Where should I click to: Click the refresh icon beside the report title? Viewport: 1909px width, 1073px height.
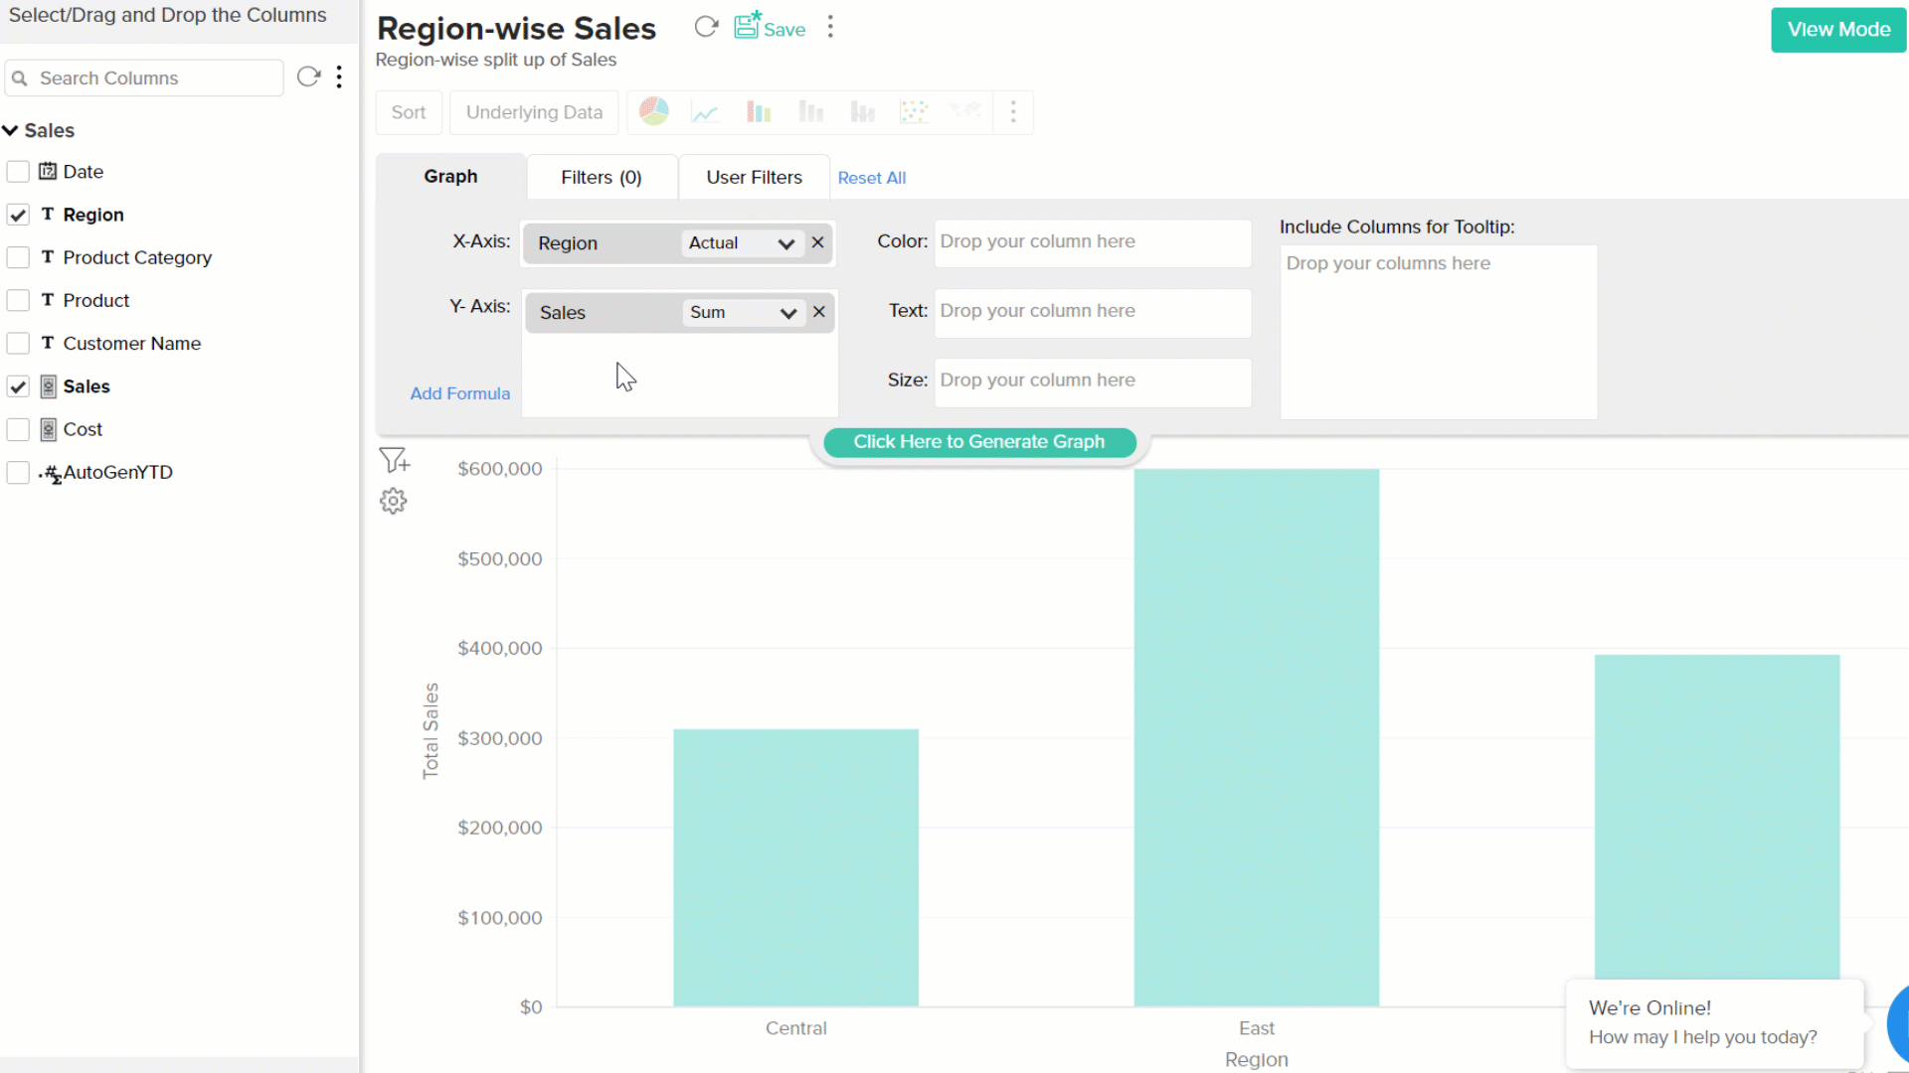coord(706,28)
